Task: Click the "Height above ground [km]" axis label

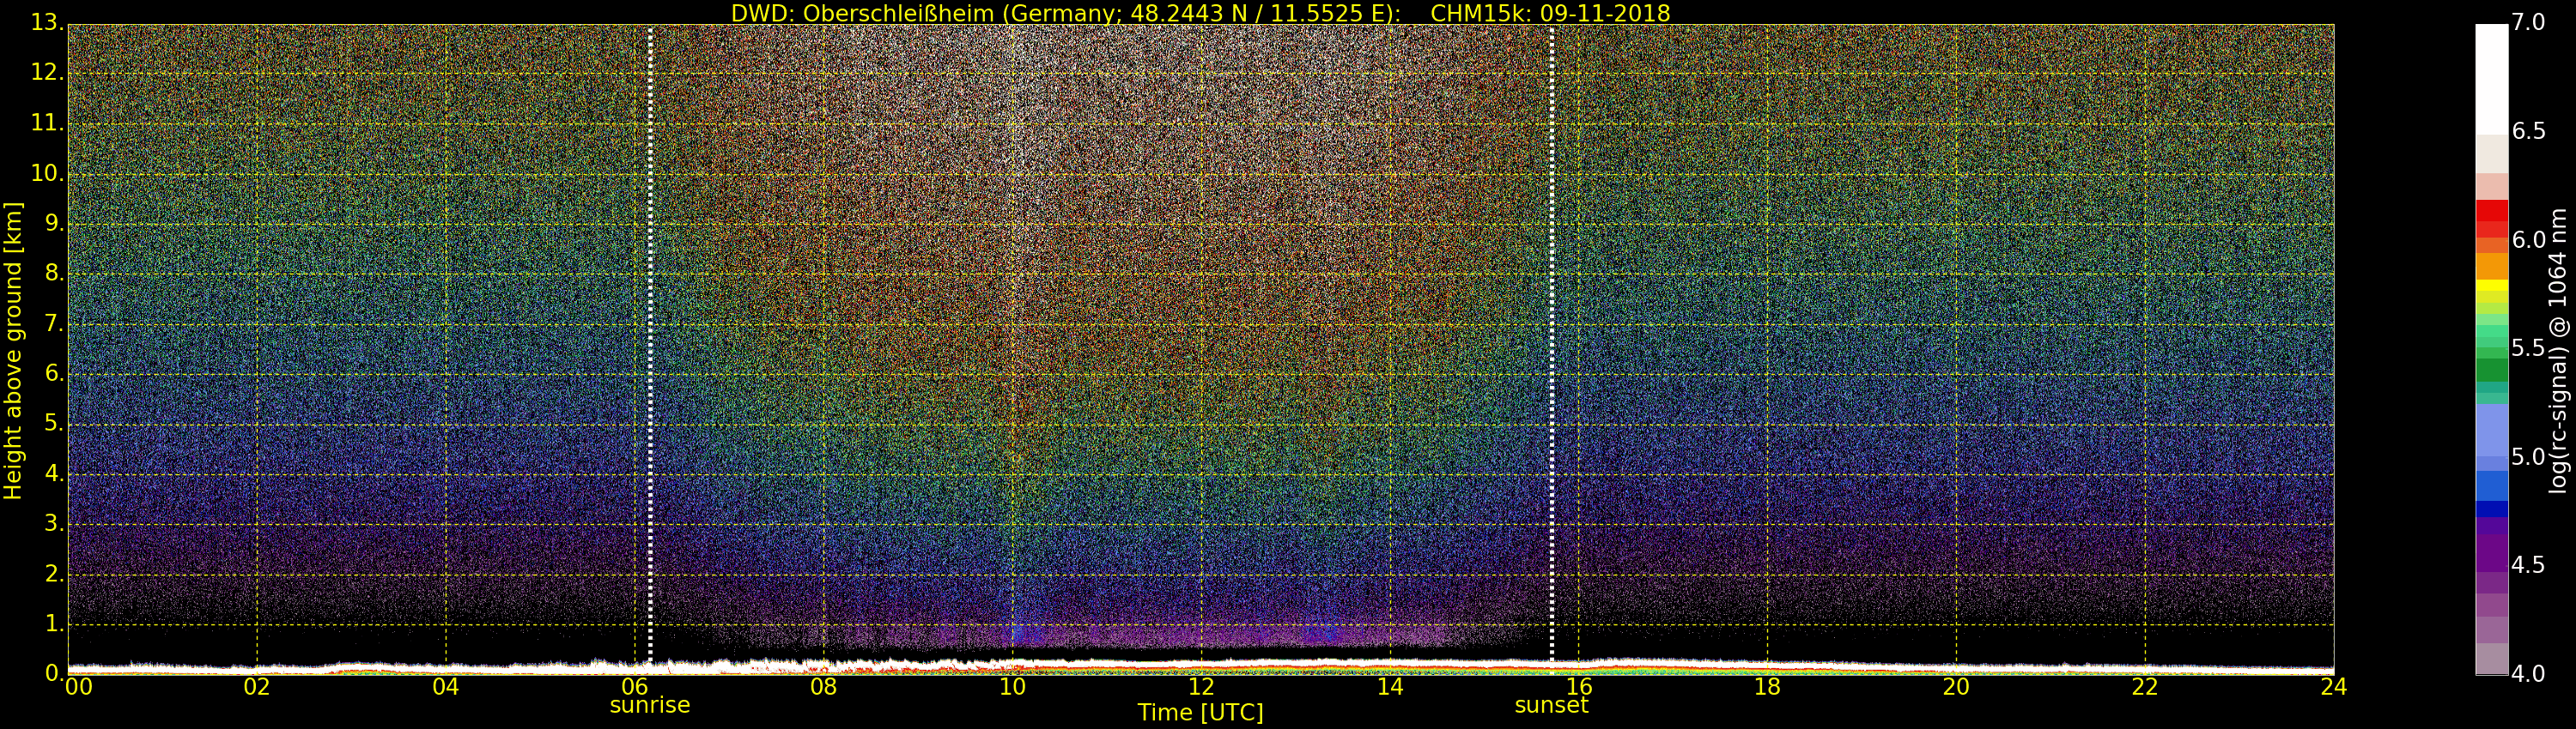Action: click(x=13, y=350)
